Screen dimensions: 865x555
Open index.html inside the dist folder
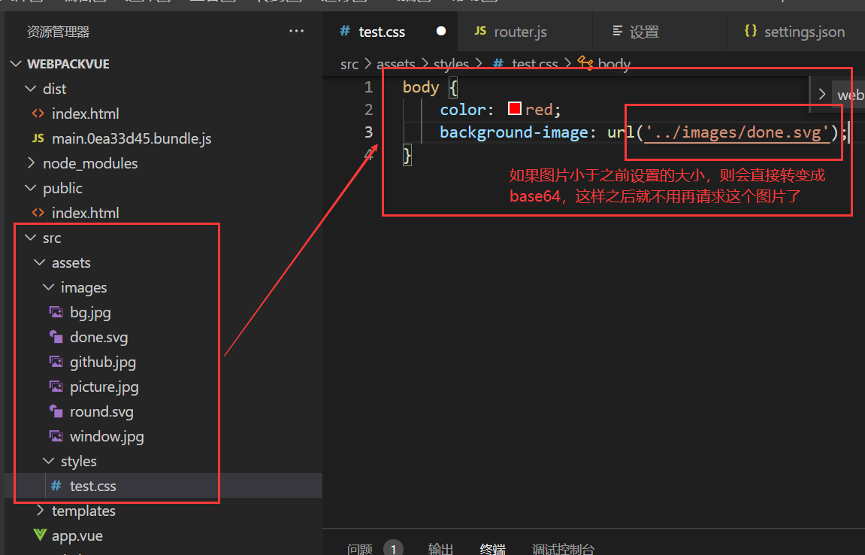click(x=85, y=114)
